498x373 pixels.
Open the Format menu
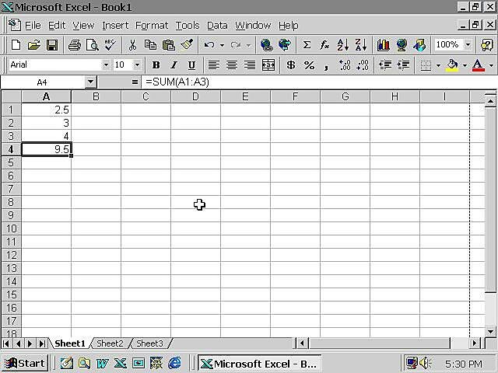152,26
